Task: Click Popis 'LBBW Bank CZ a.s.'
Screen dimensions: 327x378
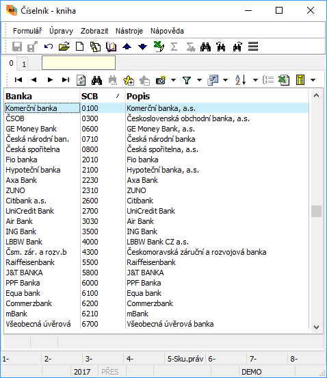Action: pos(158,242)
